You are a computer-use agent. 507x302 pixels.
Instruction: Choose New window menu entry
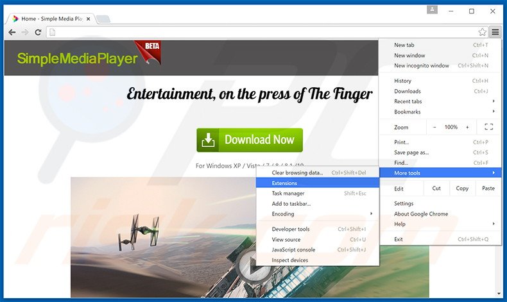[x=440, y=55]
